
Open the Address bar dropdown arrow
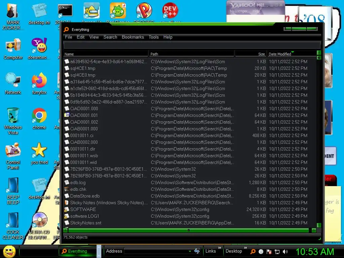coord(190,251)
